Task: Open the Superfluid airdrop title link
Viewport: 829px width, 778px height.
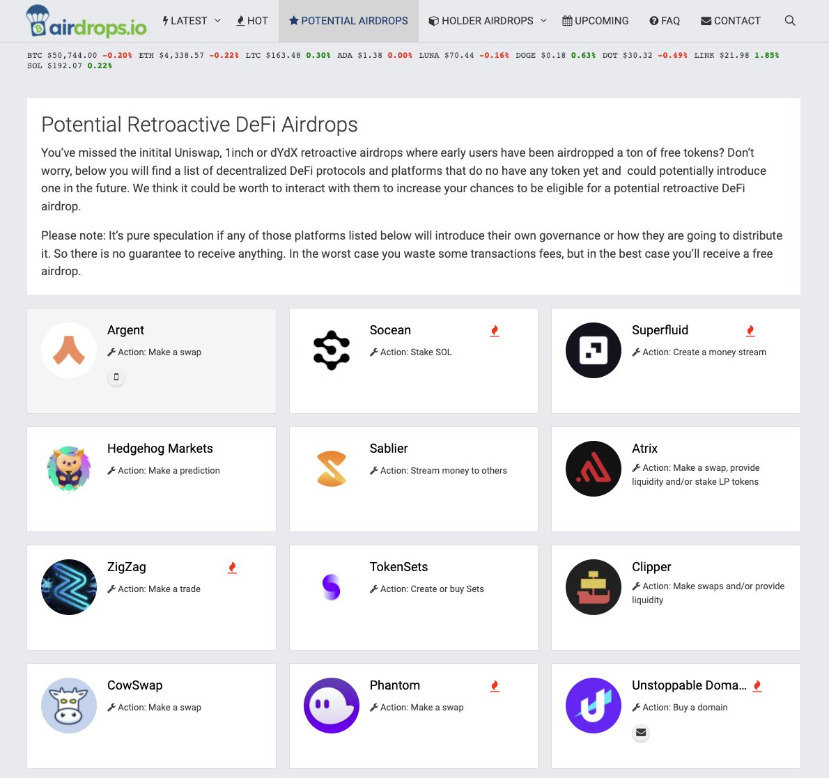Action: [x=660, y=330]
